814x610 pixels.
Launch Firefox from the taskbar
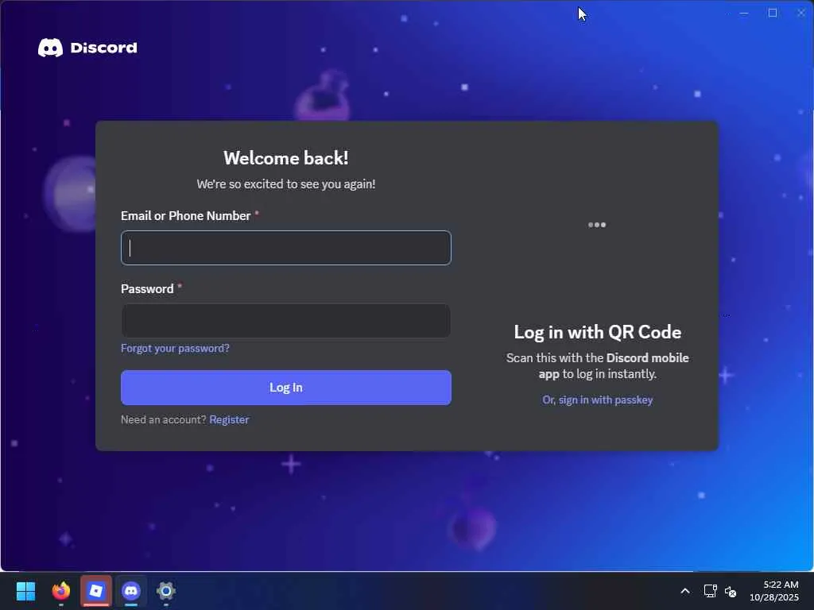(x=61, y=591)
